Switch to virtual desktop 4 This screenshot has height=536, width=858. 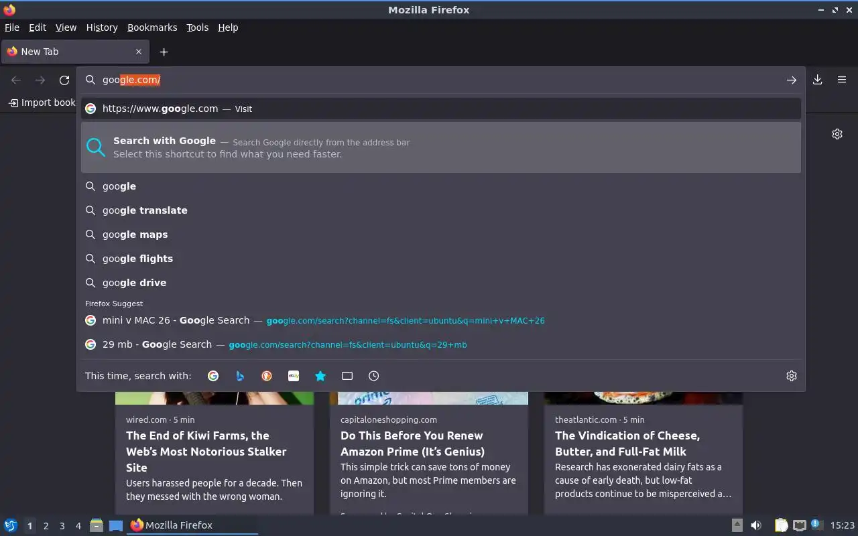(x=78, y=526)
